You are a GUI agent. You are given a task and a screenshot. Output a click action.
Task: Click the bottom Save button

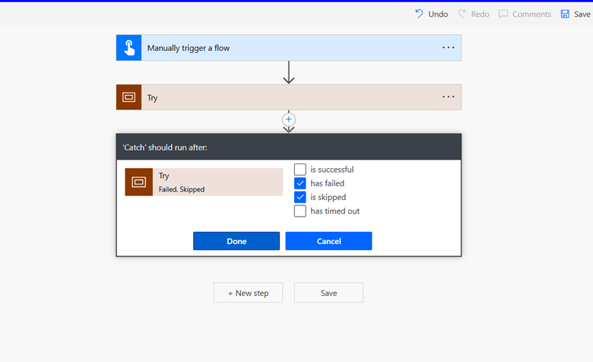328,293
